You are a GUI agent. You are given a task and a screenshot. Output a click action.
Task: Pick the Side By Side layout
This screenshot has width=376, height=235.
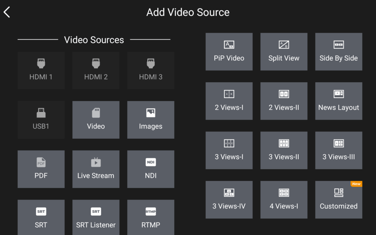(x=339, y=52)
